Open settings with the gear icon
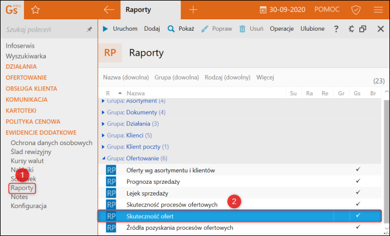The height and width of the screenshot is (236, 390). (351, 28)
